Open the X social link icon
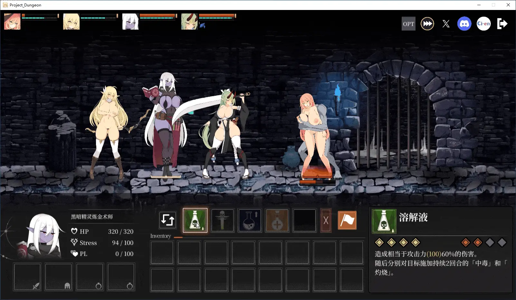 446,24
